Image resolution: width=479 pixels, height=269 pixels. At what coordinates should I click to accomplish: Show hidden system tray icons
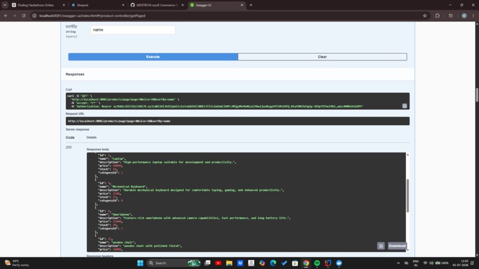pyautogui.click(x=398, y=263)
